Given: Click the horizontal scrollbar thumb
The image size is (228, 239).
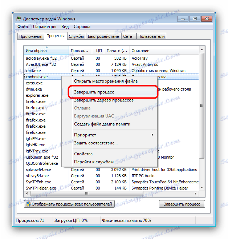Looking at the screenshot, I should [87, 194].
